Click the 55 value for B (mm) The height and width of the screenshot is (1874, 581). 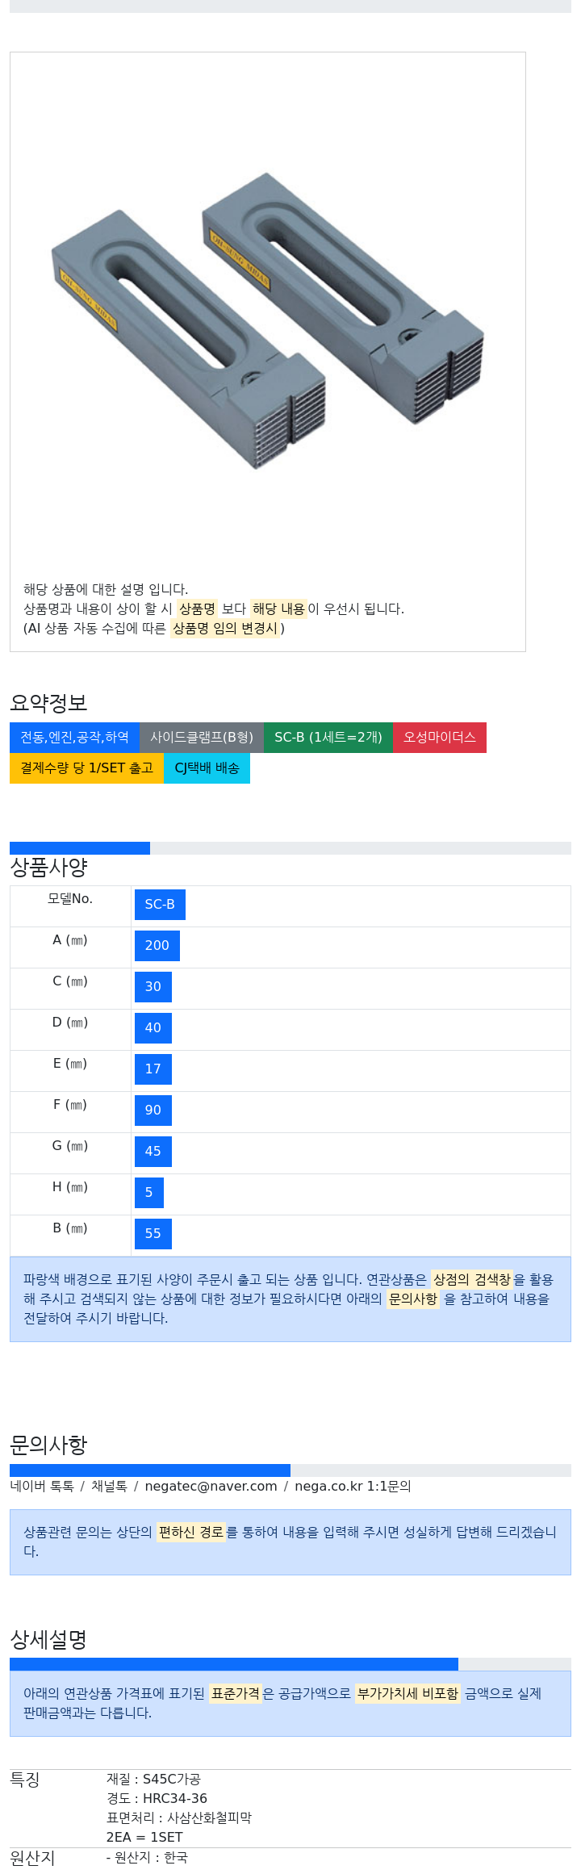click(153, 1234)
